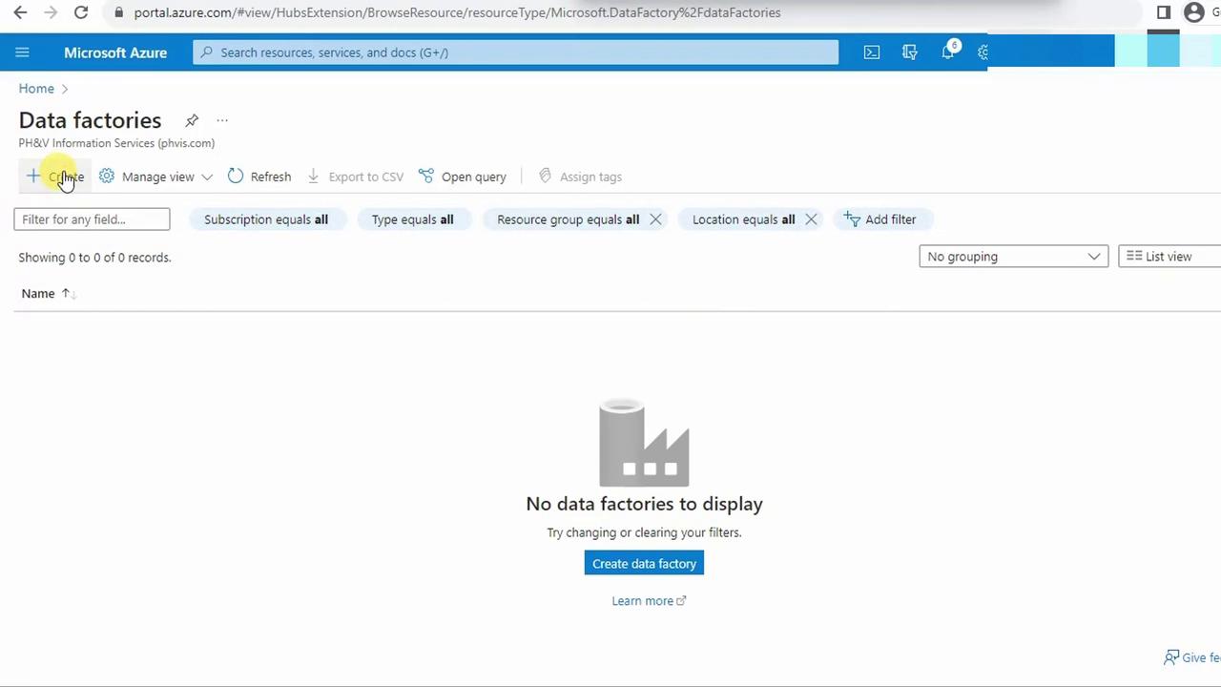Click the Create data factory button
1221x687 pixels.
tap(644, 564)
